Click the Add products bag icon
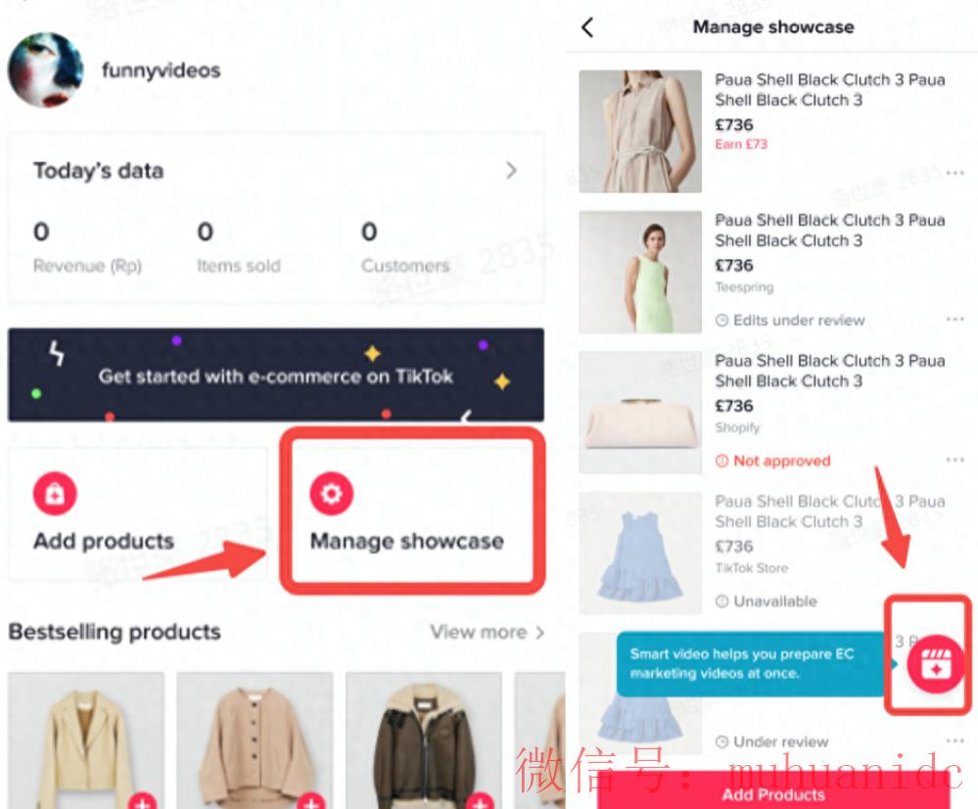 55,494
